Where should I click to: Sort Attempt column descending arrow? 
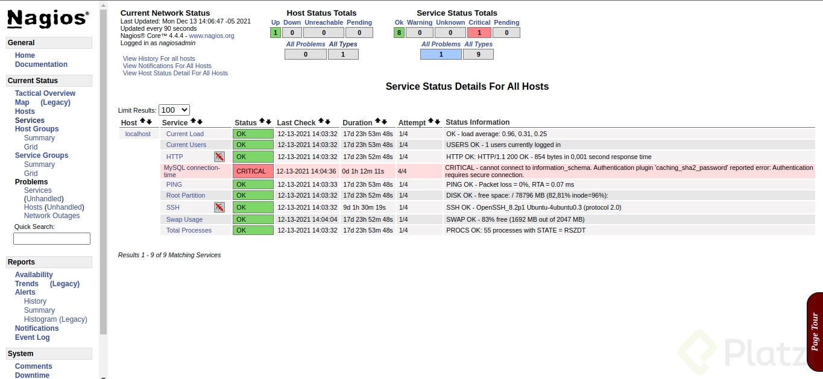(438, 122)
